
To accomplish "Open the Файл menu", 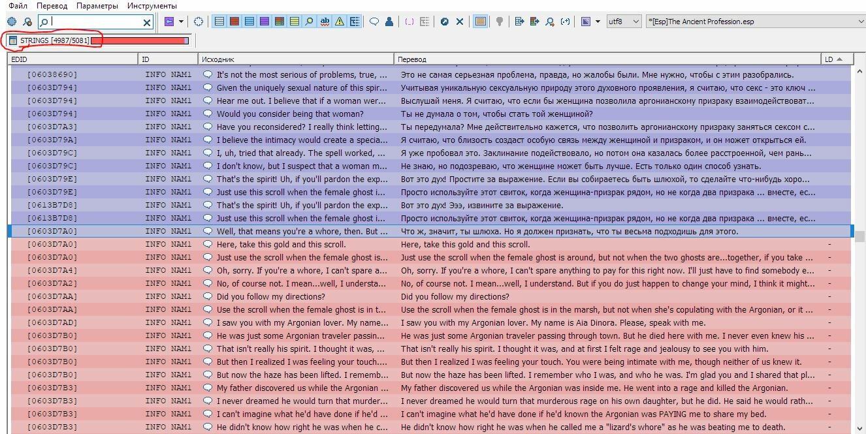I will pos(18,6).
